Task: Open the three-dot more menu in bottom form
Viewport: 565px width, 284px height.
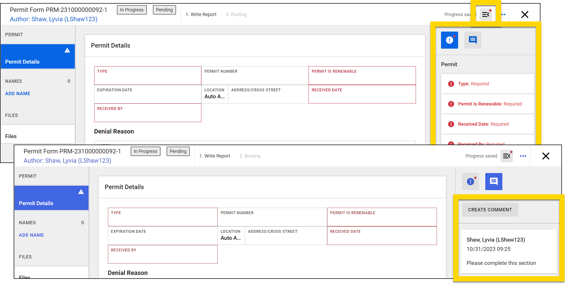Action: click(x=523, y=156)
